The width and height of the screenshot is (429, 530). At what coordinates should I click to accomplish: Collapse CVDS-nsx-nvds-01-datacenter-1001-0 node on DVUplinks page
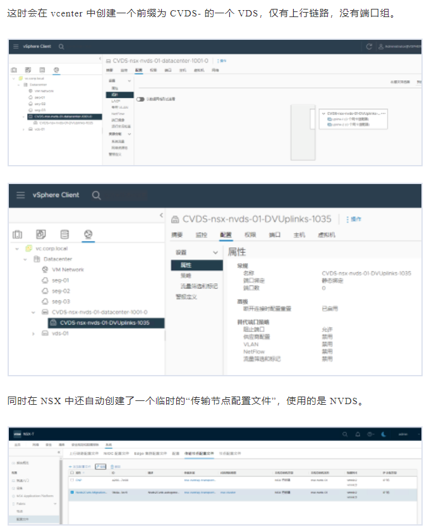(33, 312)
